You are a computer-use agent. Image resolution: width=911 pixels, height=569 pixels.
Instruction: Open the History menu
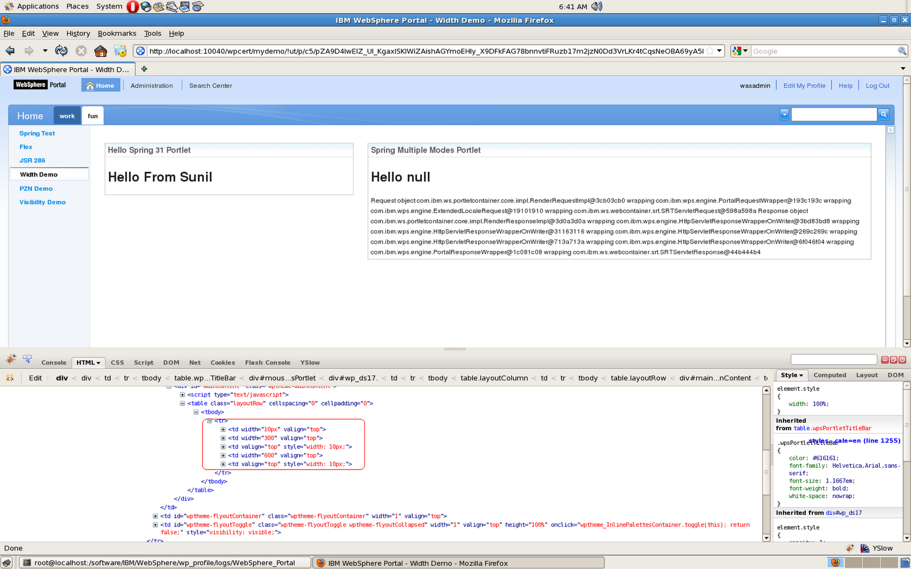(78, 33)
